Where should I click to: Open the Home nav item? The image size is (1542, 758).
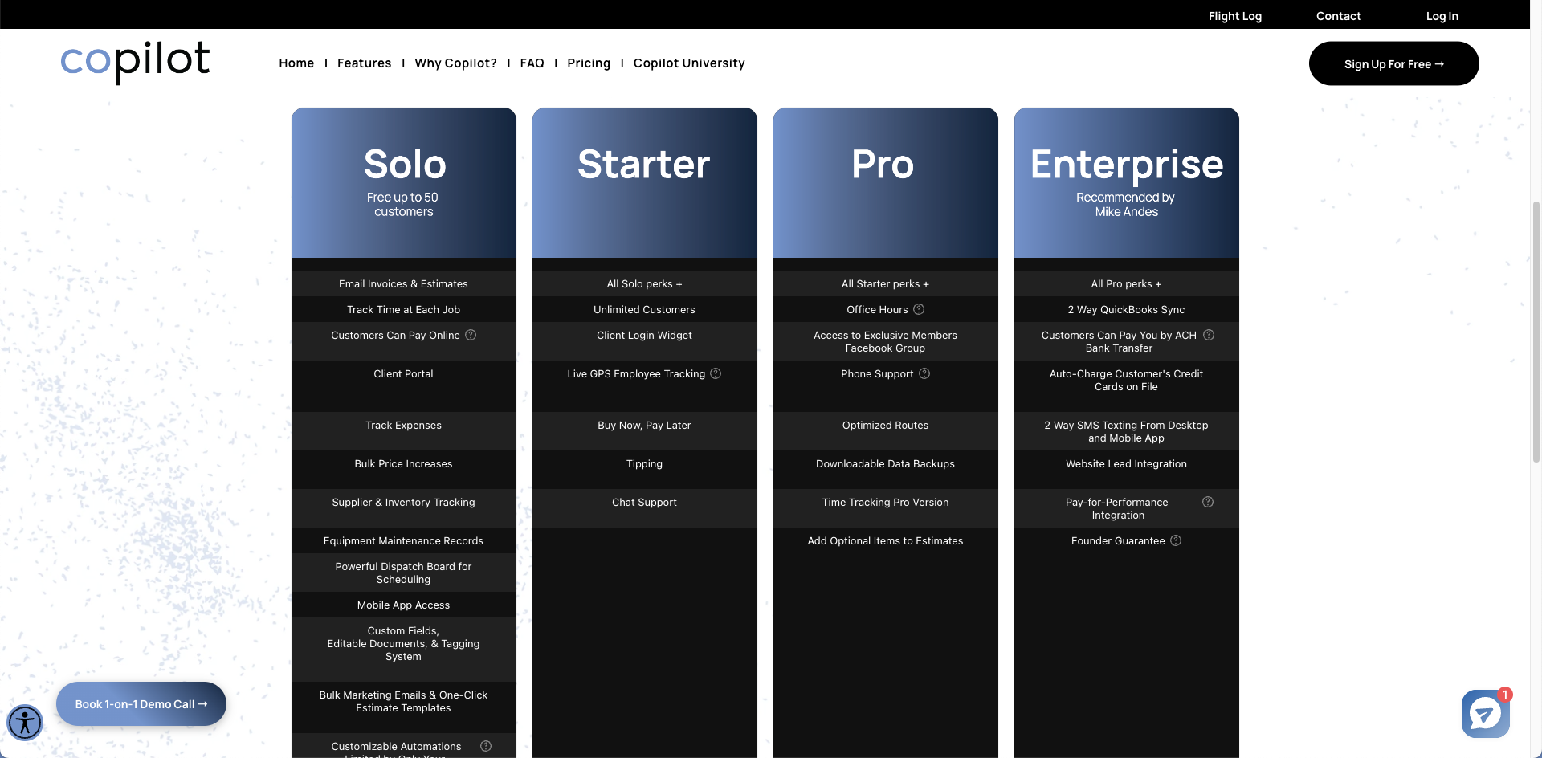coord(296,63)
